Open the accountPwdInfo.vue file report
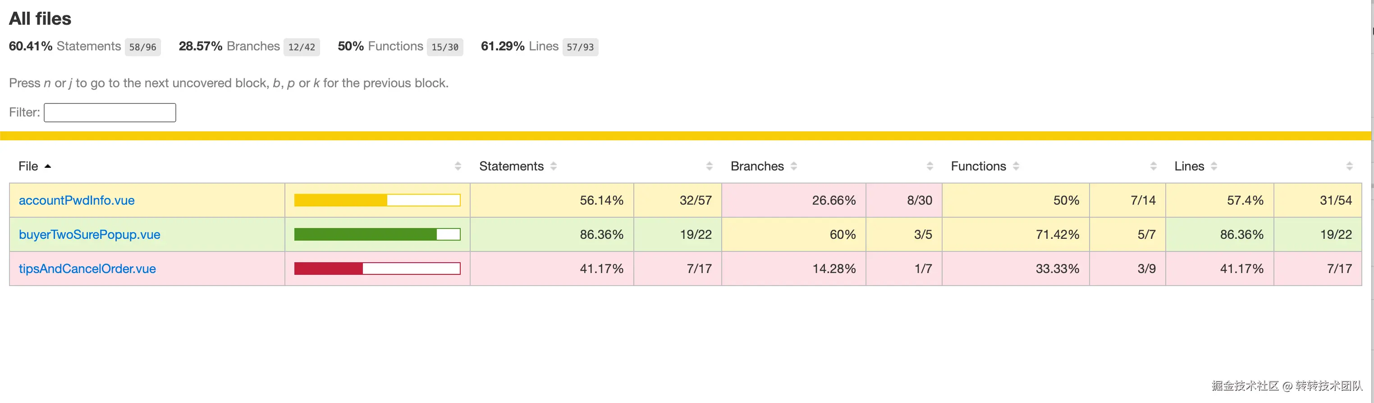1374x403 pixels. click(x=76, y=201)
